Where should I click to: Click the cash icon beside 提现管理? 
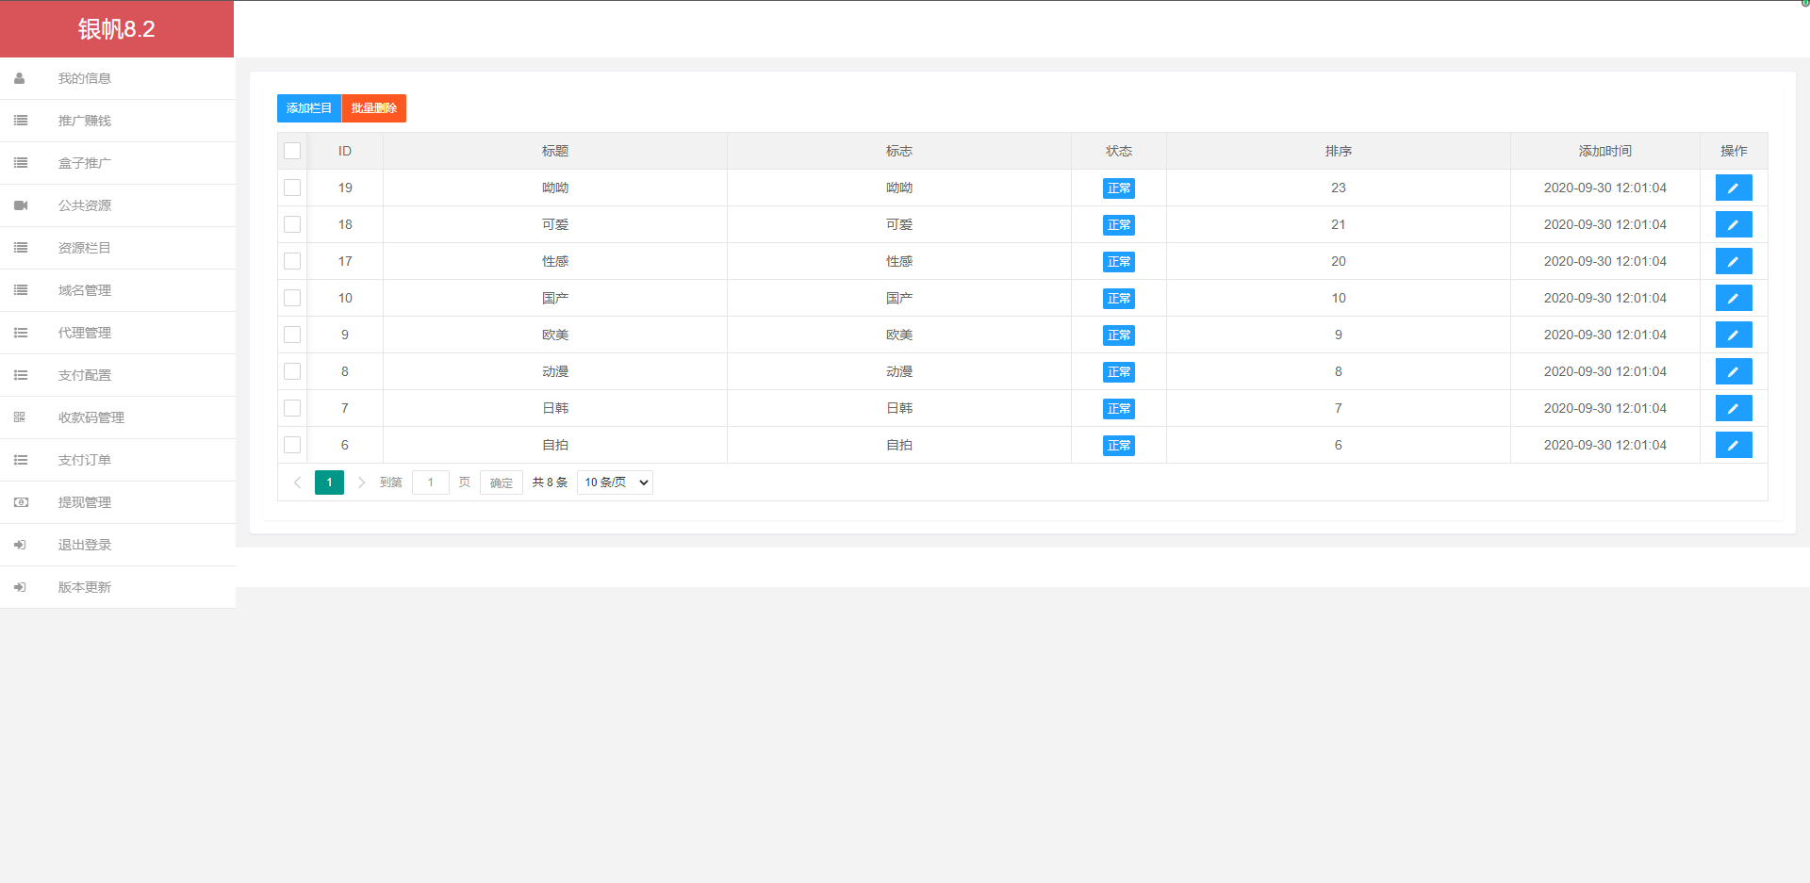coord(21,502)
